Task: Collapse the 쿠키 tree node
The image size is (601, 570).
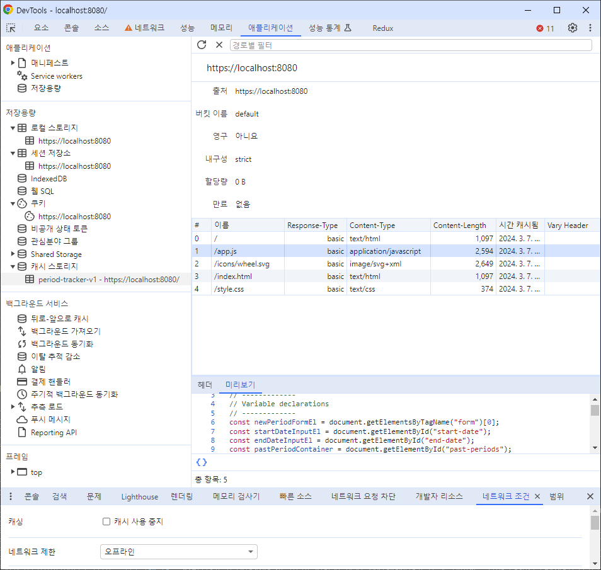Action: pos(13,203)
